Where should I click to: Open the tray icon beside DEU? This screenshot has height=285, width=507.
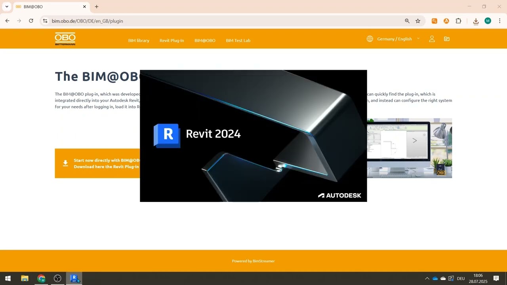[451, 278]
